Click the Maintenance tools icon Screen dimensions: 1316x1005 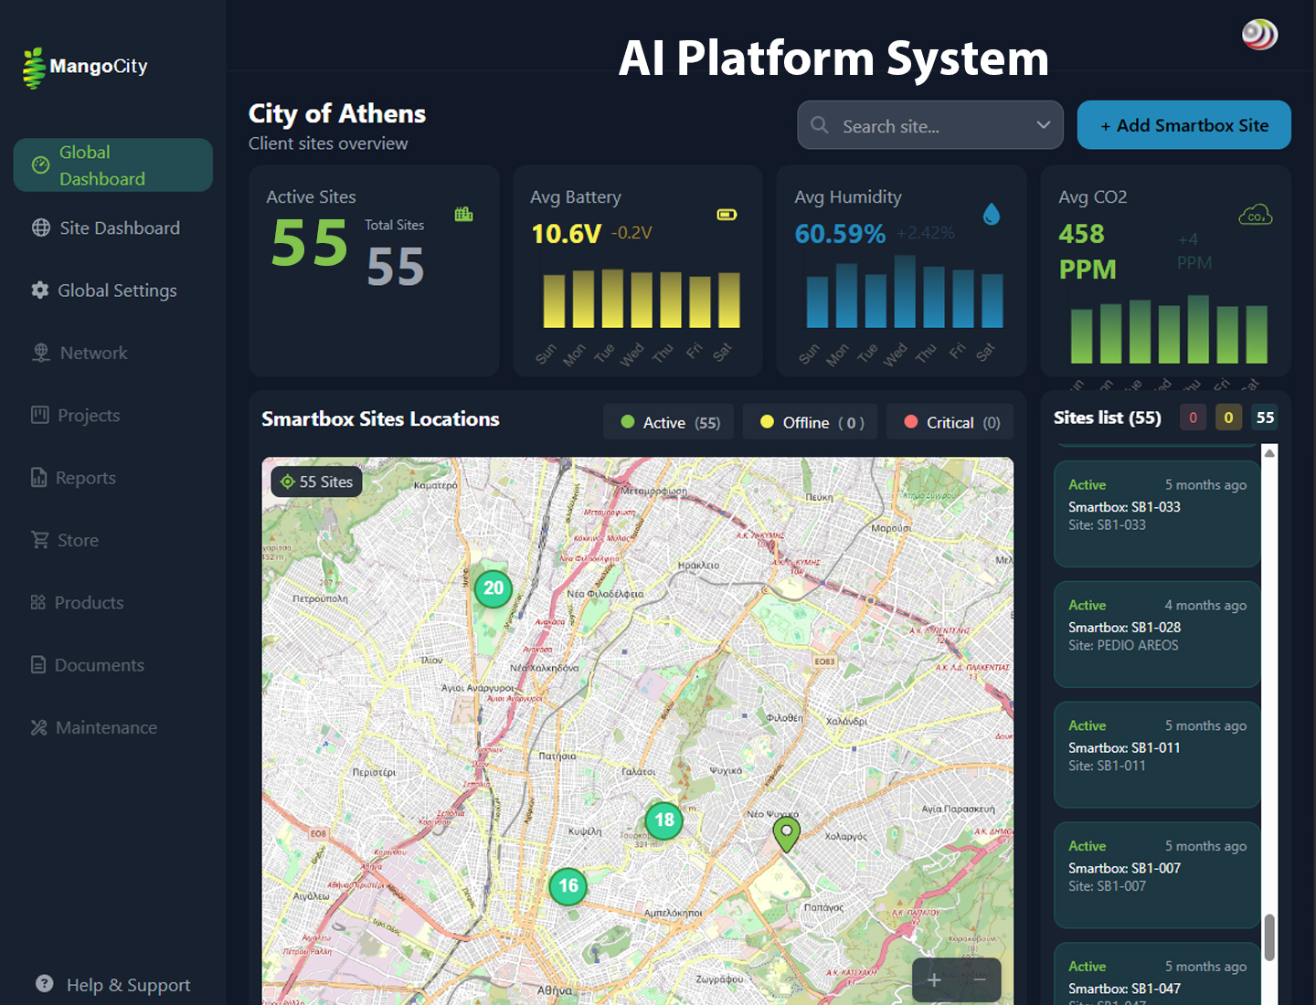click(38, 727)
